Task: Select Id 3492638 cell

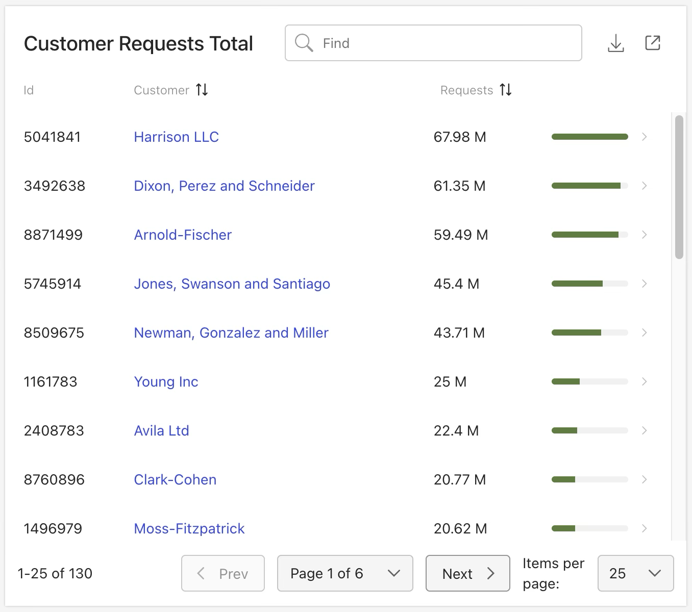Action: 55,186
